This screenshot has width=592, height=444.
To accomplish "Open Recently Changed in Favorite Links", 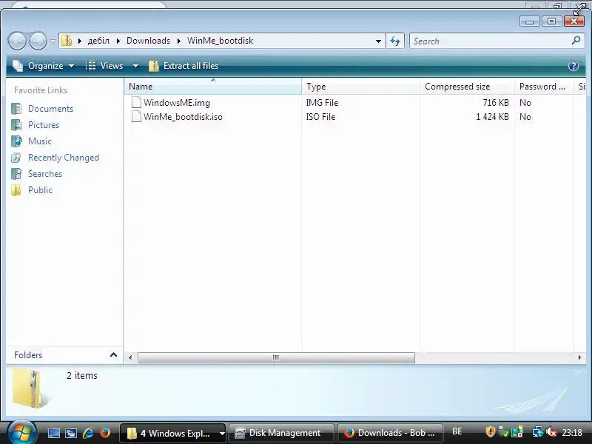I will point(64,158).
